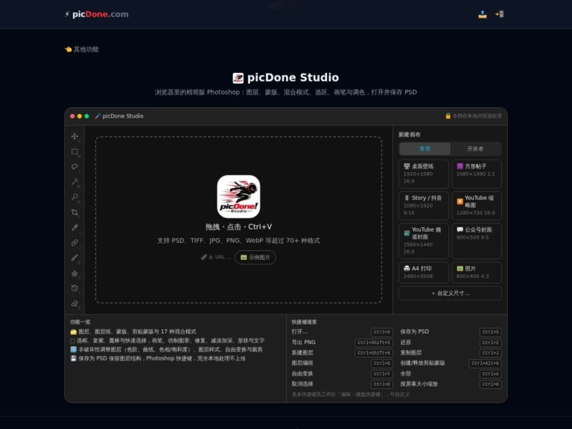Click the 拖拽 · 点击 · Ctrl+V drop zone text
The image size is (572, 429).
[x=238, y=227]
